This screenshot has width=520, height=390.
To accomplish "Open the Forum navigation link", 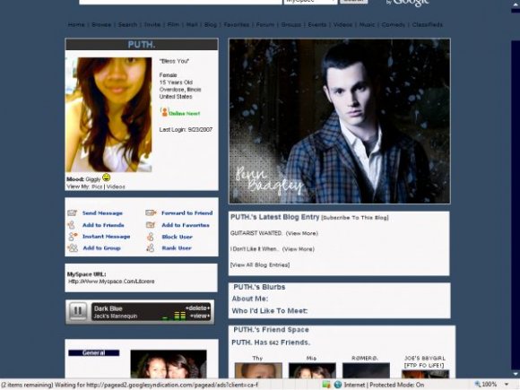I will tap(265, 25).
